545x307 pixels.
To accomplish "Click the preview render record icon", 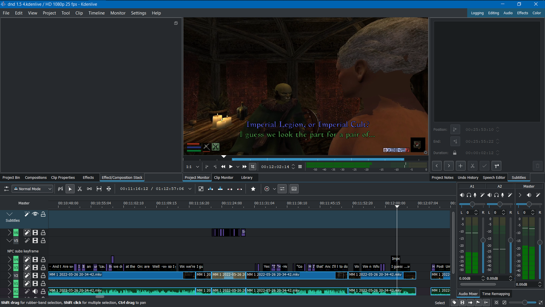I will tap(267, 189).
